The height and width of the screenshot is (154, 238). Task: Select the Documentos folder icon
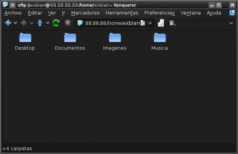[x=70, y=37]
